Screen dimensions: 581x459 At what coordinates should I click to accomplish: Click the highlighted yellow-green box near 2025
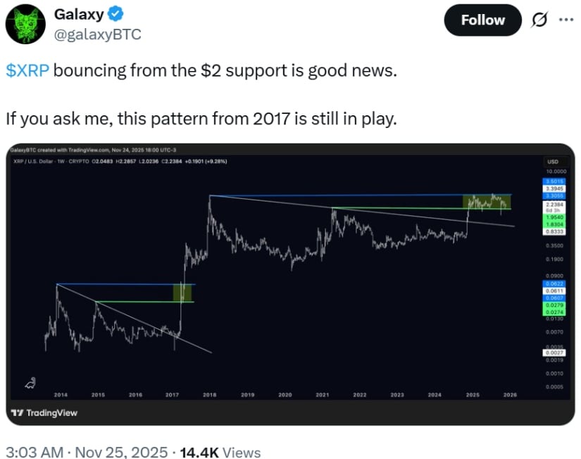(x=486, y=202)
